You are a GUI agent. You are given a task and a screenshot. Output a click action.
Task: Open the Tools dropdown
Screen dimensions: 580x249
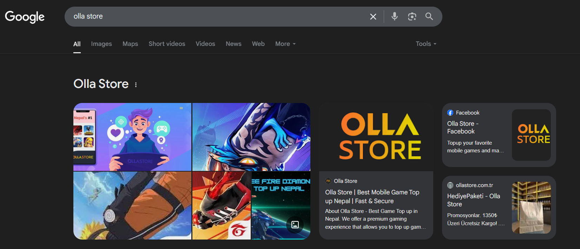(x=426, y=44)
